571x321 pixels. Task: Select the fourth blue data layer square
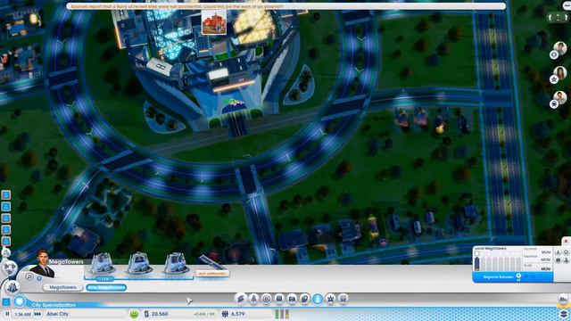(x=6, y=230)
